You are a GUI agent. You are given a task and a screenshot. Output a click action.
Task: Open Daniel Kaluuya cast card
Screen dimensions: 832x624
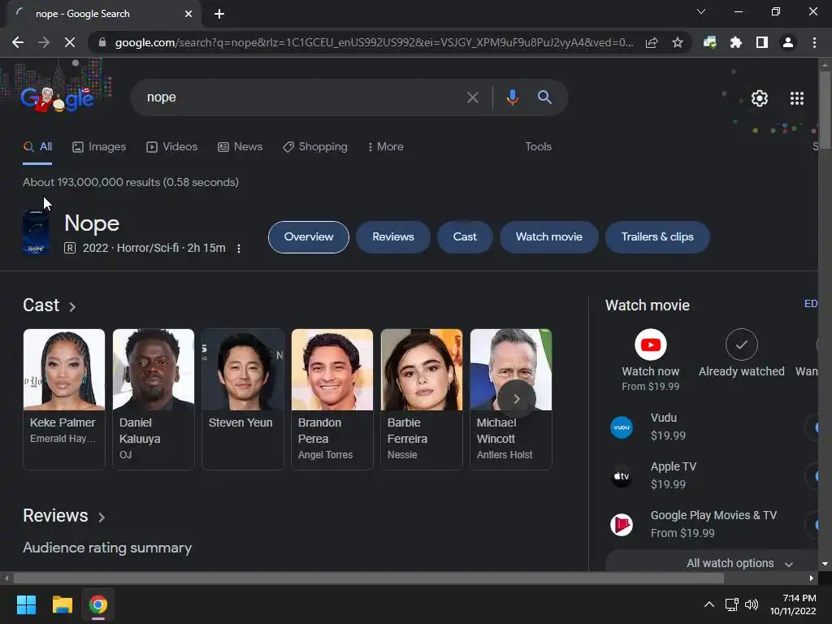click(x=154, y=399)
